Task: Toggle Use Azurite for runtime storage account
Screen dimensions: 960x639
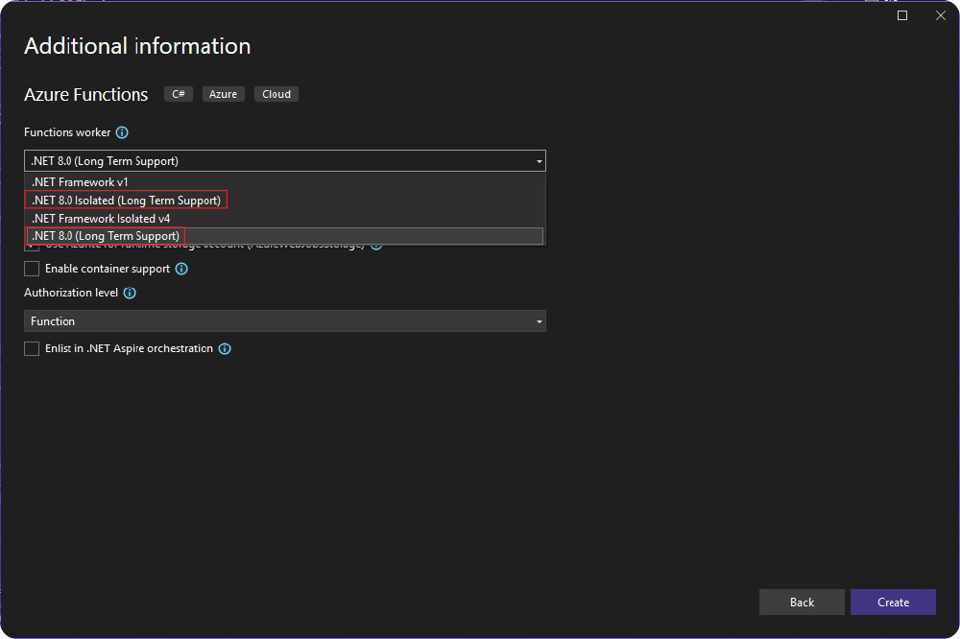Action: click(32, 245)
